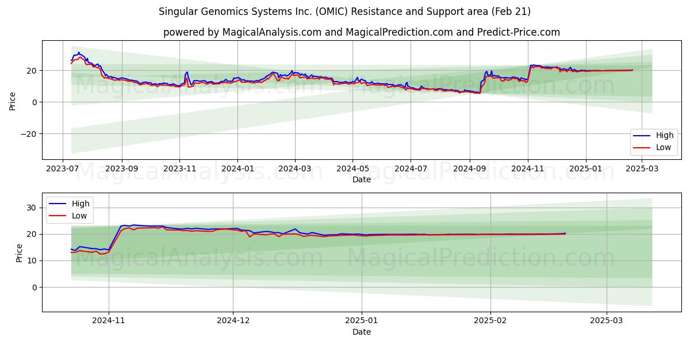This screenshot has height=345, width=690.
Task: Click the '30' y-axis tick, bottom chart
Action: (x=32, y=208)
